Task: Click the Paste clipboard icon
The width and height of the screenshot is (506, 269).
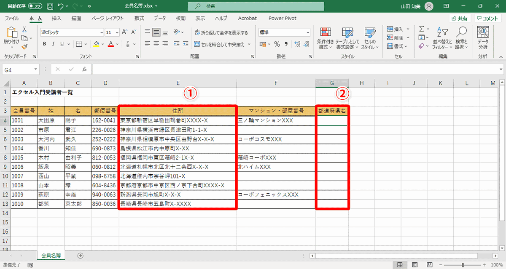Action: 11,33
